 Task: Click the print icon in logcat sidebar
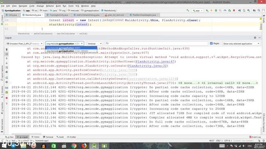[x=7, y=72]
